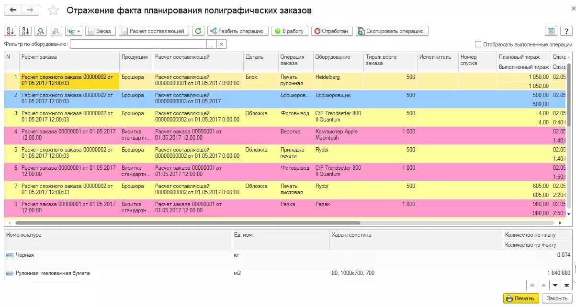Viewport: 576px width, 307px height.
Task: Open equipment selection with the ellipsis button
Action: (x=212, y=44)
